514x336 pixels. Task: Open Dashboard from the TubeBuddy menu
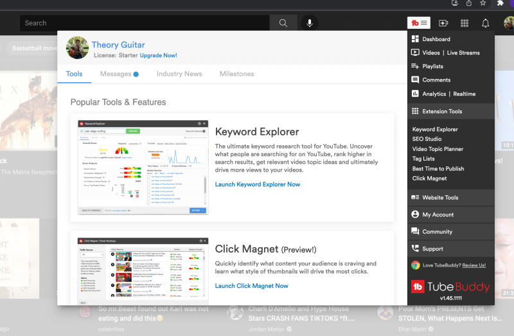coord(436,39)
